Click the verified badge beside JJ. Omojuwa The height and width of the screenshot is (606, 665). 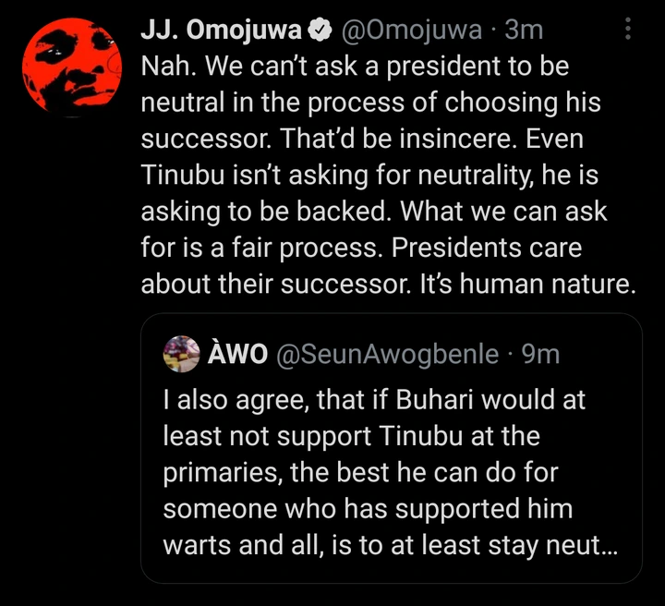click(320, 30)
